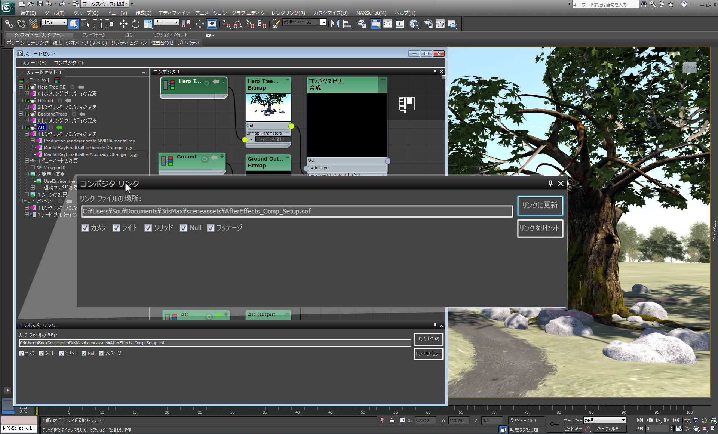Open the 選択セット作成 named selection dropdown
Viewport: 718px width, 434px height.
[x=323, y=22]
